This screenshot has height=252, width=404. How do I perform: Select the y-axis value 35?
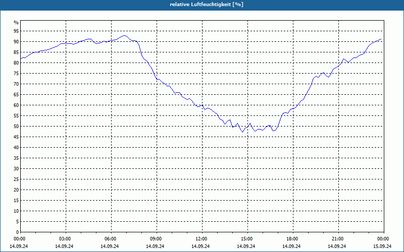point(16,158)
